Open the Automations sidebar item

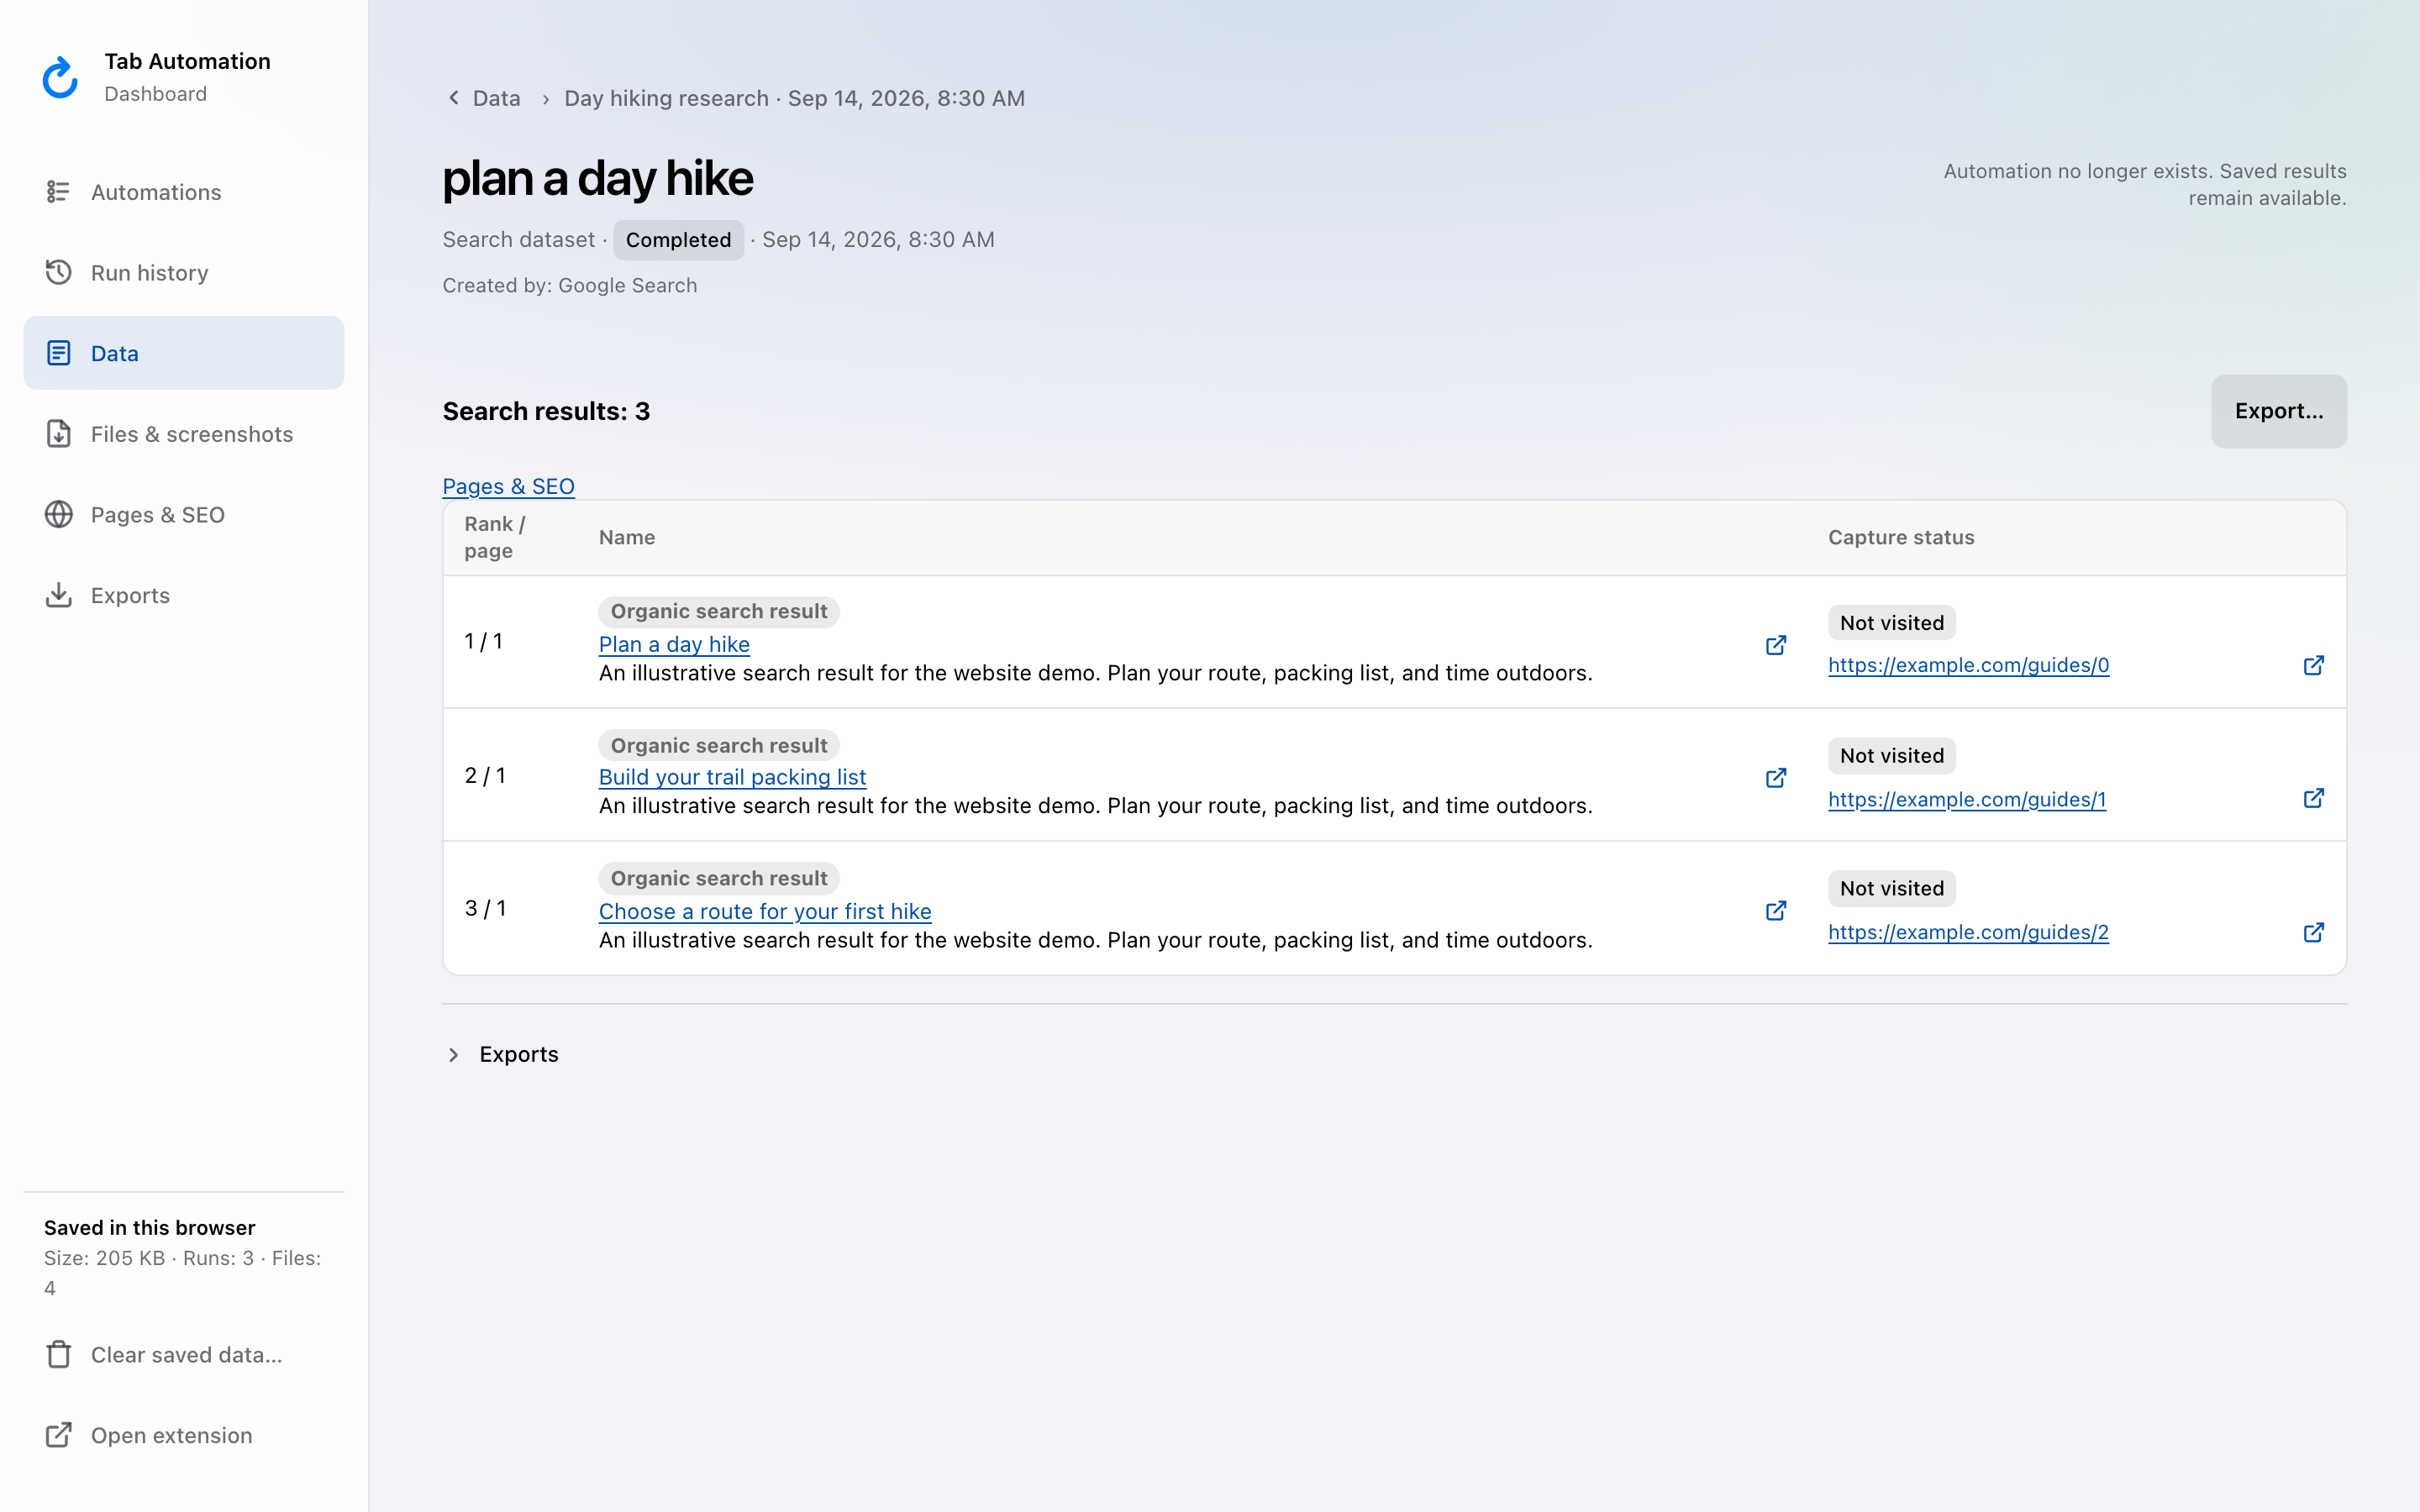tap(184, 192)
